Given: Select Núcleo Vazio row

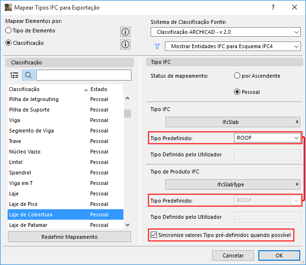Looking at the screenshot, I should tap(65, 152).
